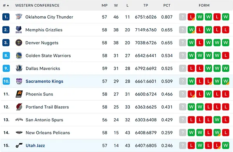Click the Dallas Mavericks team logo
Viewport: 233px width, 152px height.
(x=19, y=68)
